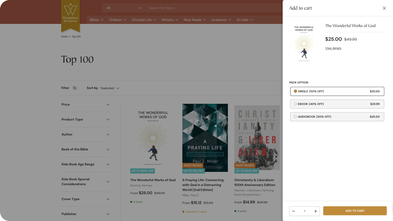This screenshot has height=221, width=393.
Task: Click the filter sliders icon
Action: (x=75, y=88)
